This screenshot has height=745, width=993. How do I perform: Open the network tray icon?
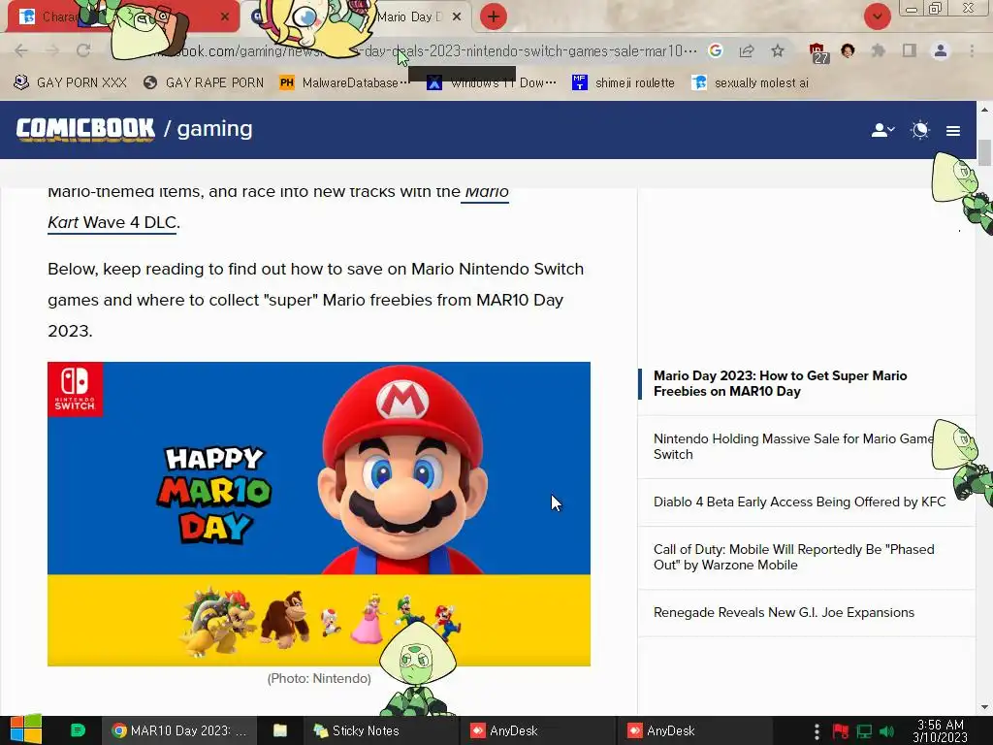pos(864,731)
